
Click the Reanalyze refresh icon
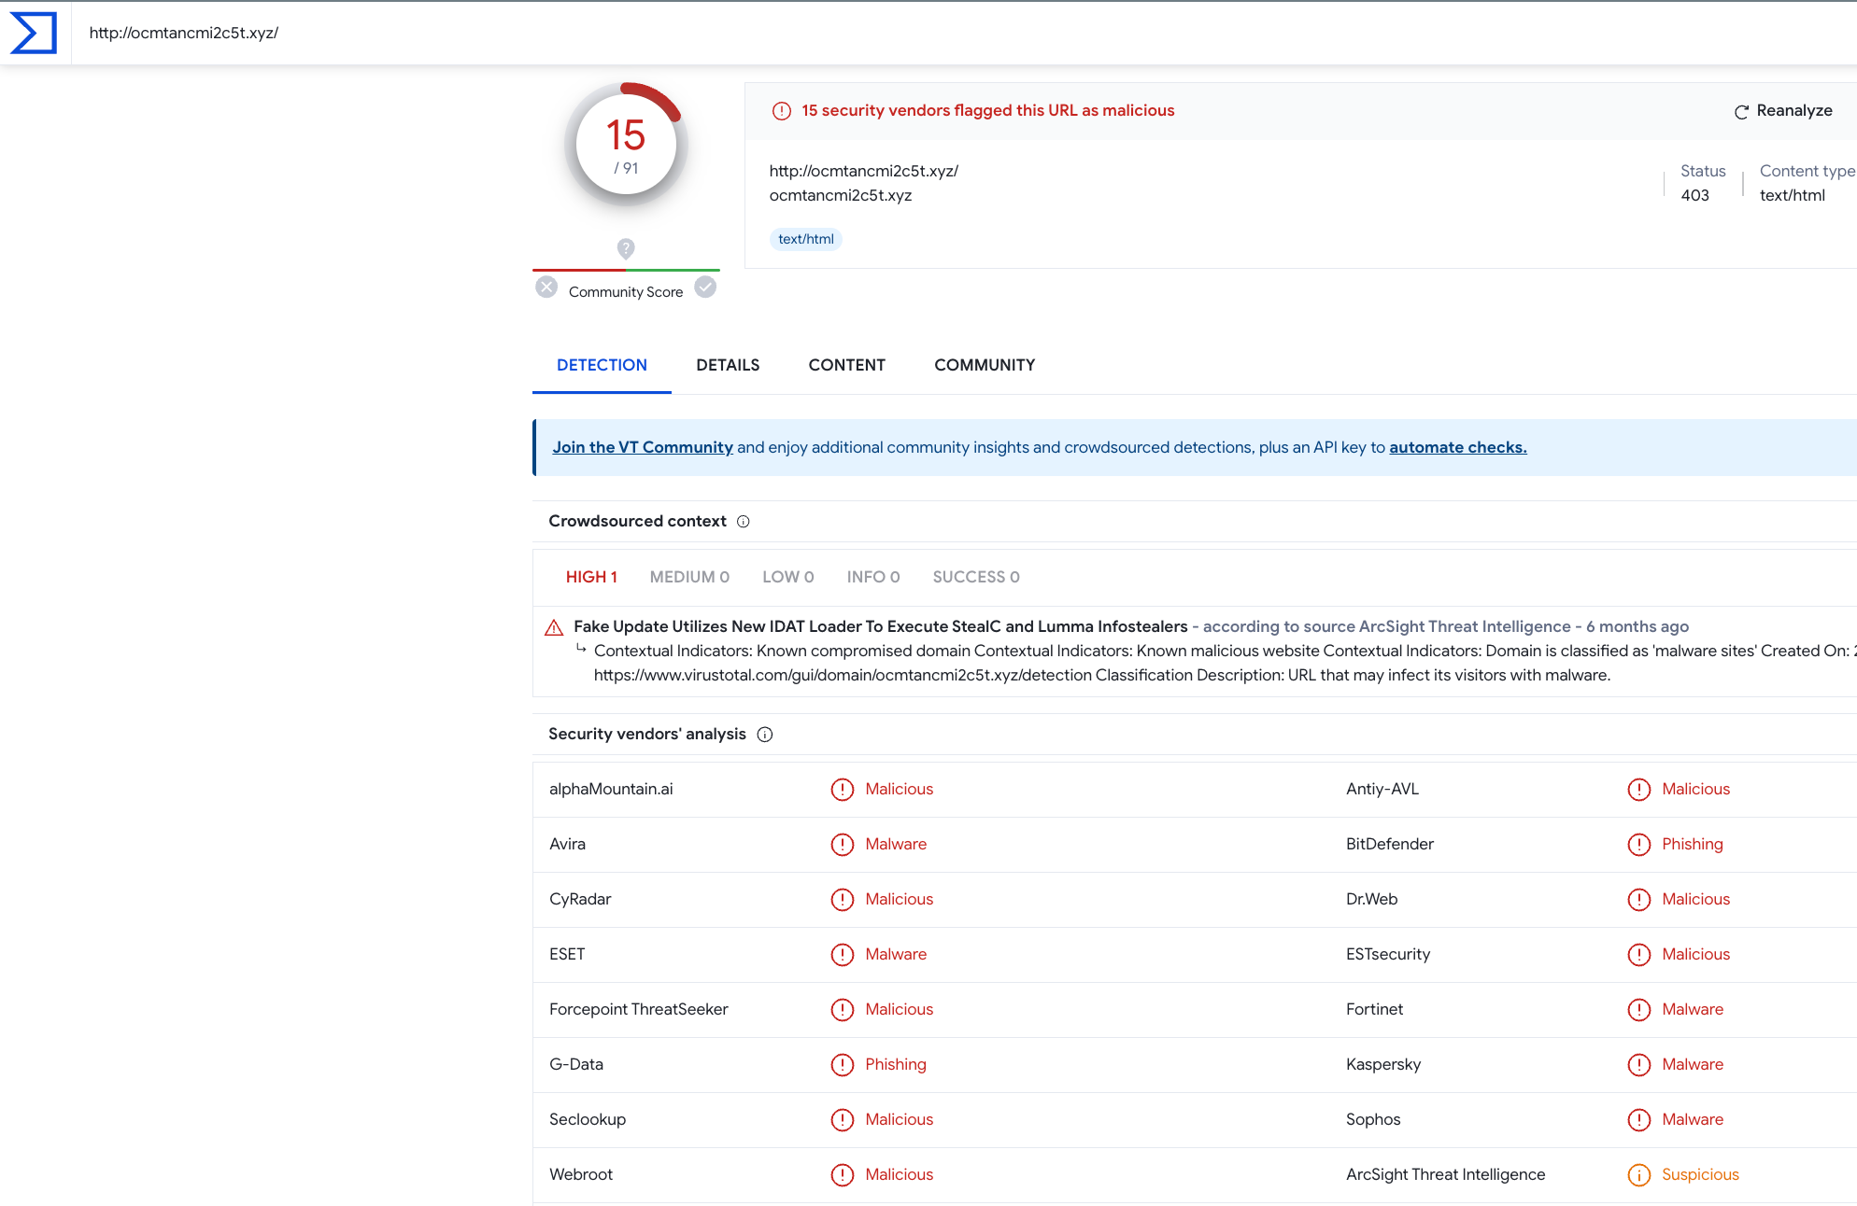(1741, 111)
